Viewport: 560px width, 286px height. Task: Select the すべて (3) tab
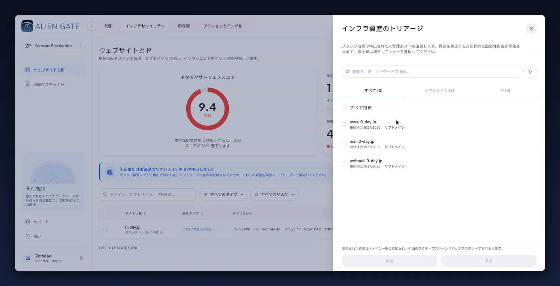pos(373,91)
